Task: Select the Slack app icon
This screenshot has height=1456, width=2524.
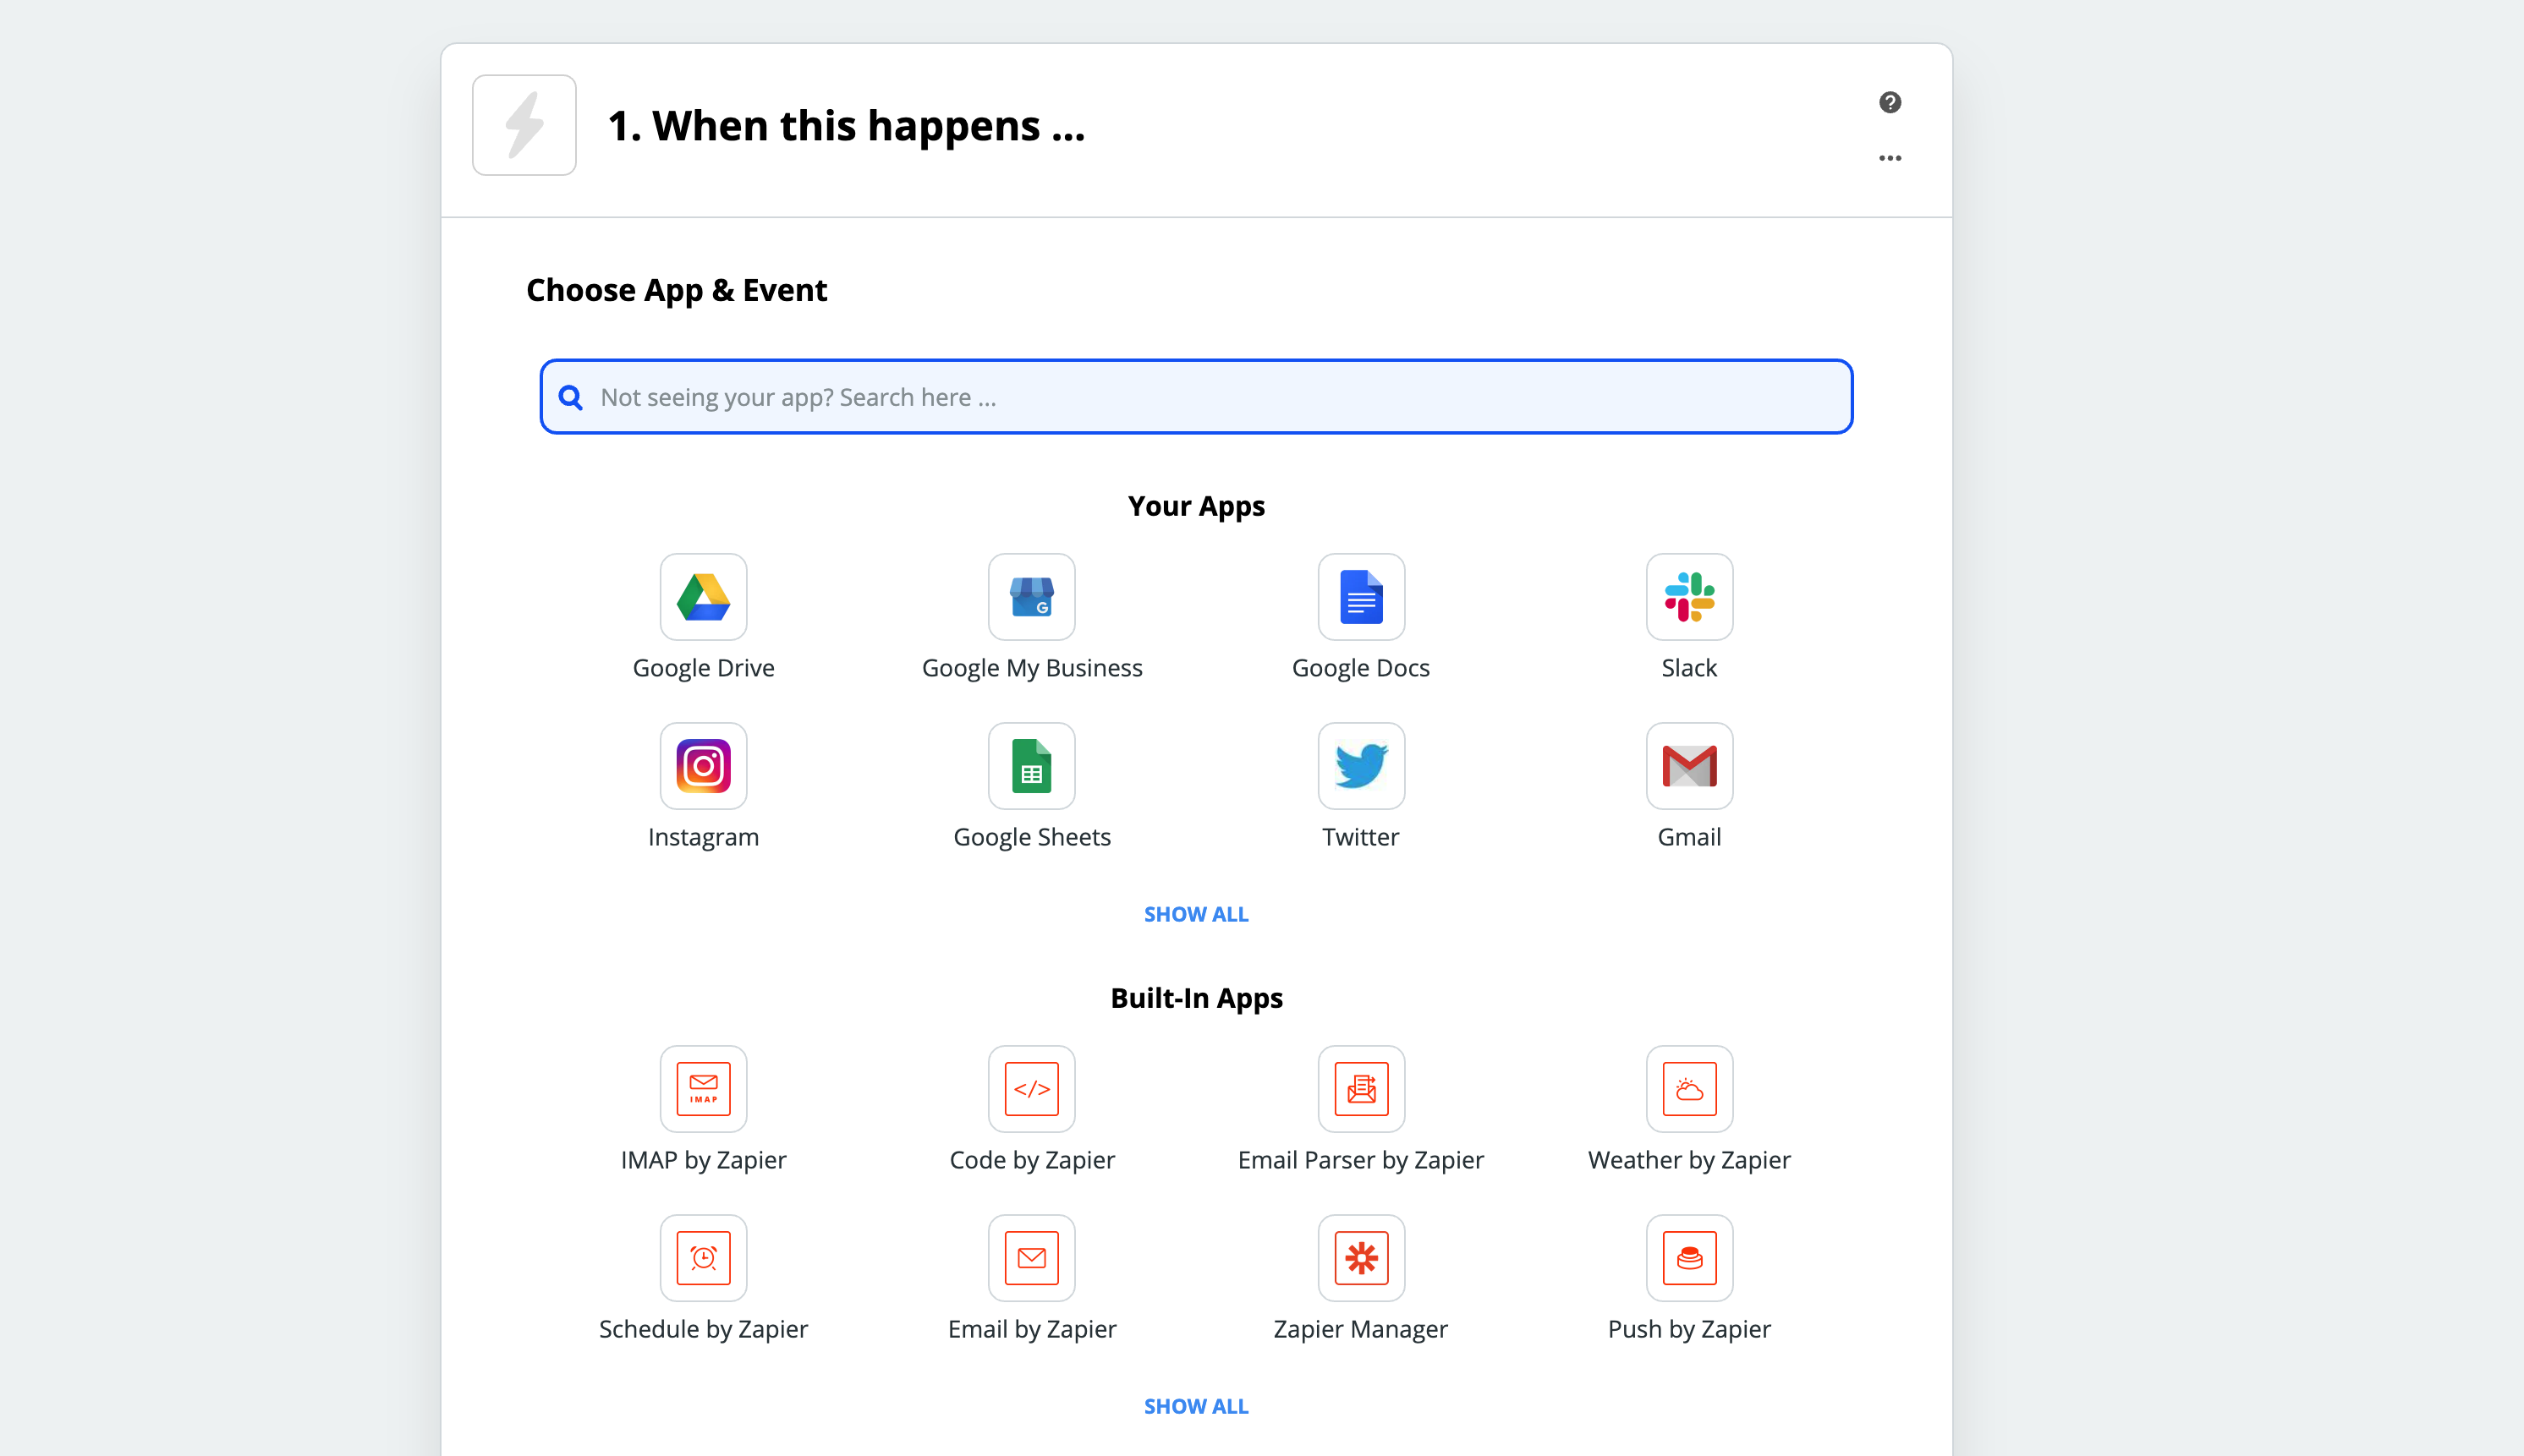Action: 1688,597
